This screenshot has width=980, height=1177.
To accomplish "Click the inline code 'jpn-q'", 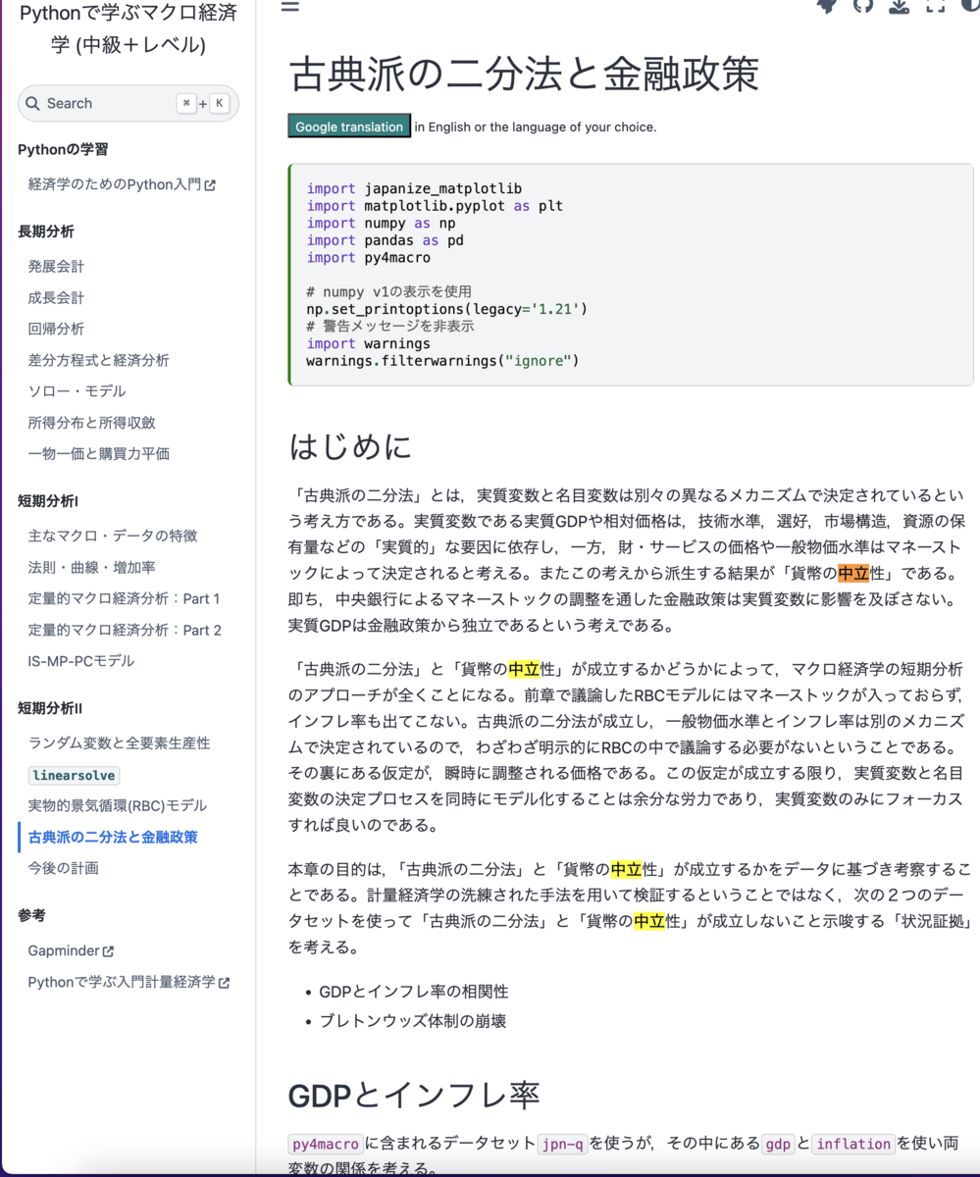I will pyautogui.click(x=563, y=1144).
